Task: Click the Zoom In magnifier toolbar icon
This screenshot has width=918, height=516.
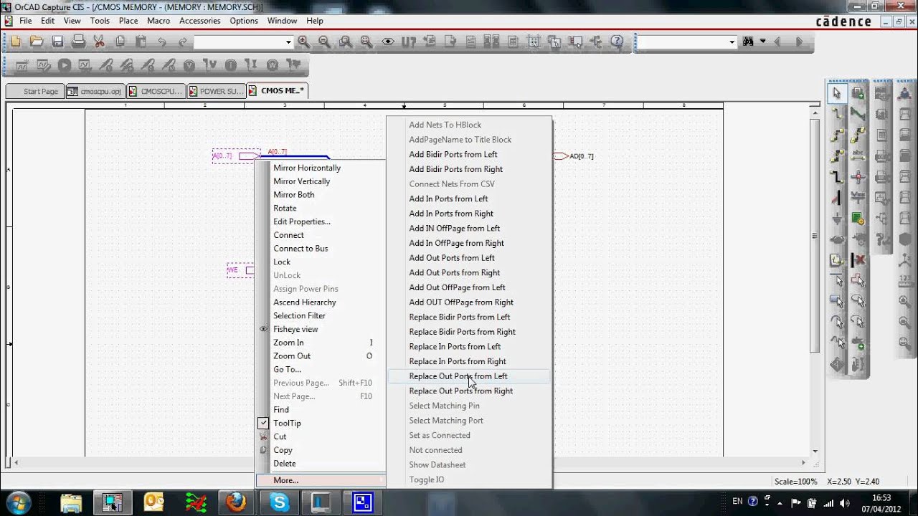Action: click(x=304, y=42)
